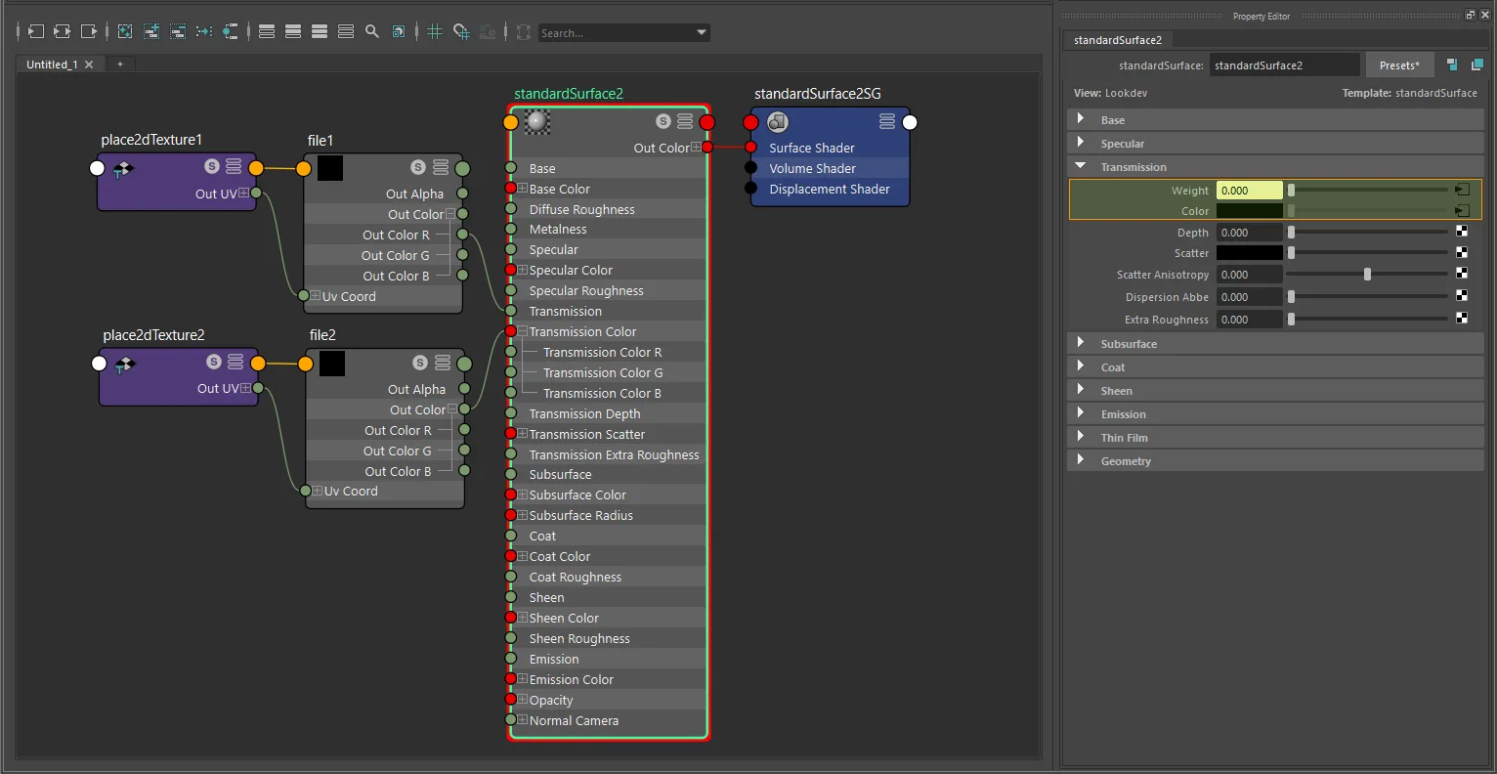Toggle solo S button on place2dTexture1 node
The image size is (1497, 774).
pos(212,166)
